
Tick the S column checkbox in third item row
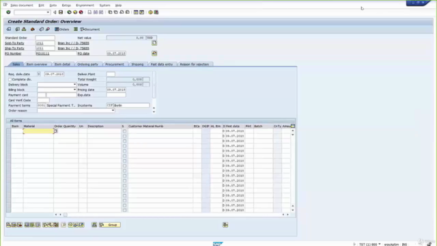(x=124, y=141)
